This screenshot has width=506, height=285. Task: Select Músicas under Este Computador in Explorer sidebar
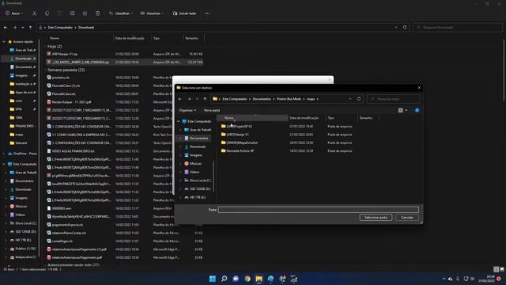pyautogui.click(x=21, y=206)
